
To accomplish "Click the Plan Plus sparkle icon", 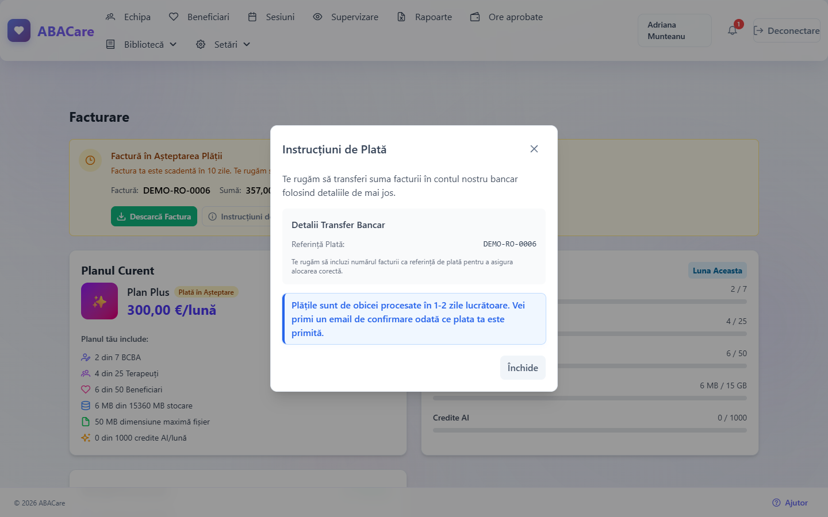I will [99, 301].
